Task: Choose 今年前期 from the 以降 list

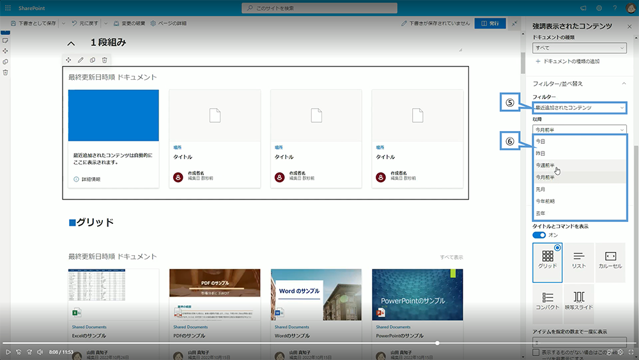Action: (580, 201)
